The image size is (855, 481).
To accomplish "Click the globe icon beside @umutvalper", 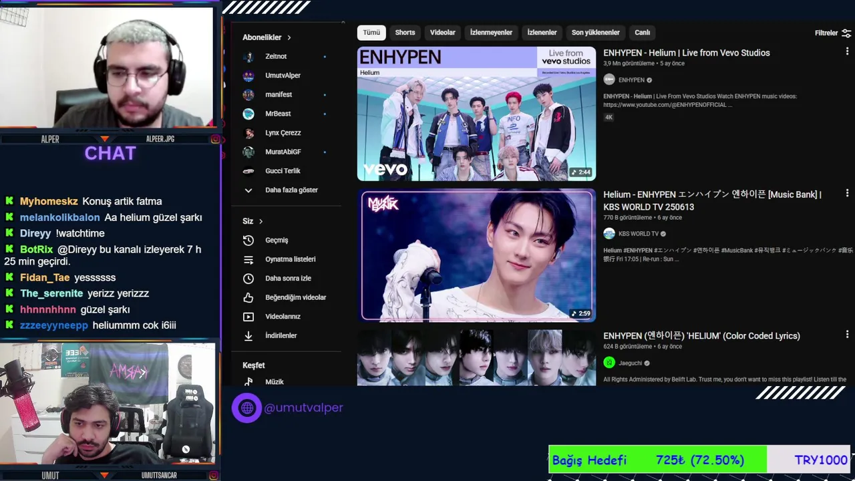I will (246, 408).
